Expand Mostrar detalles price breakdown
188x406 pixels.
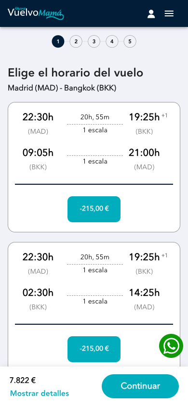coord(40,393)
